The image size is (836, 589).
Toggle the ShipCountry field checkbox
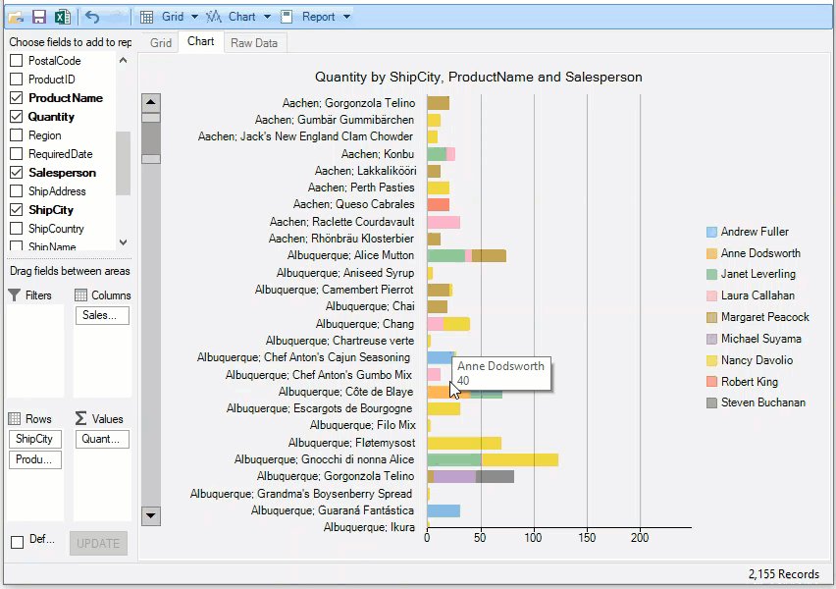(16, 229)
